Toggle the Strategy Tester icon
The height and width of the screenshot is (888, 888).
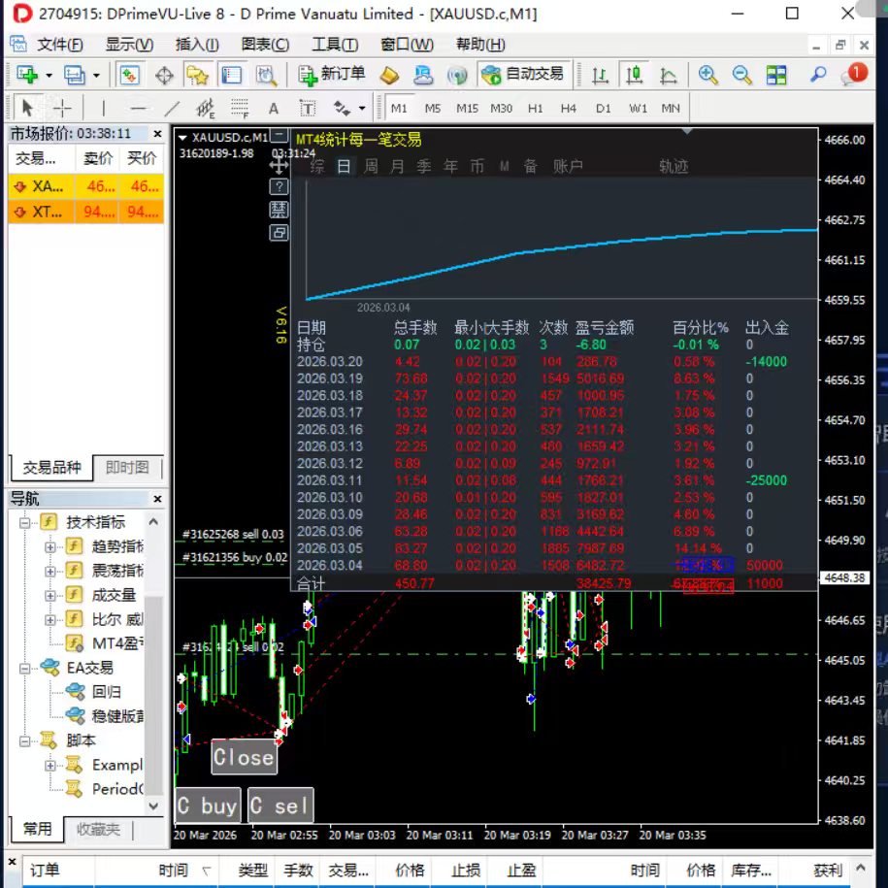point(266,75)
